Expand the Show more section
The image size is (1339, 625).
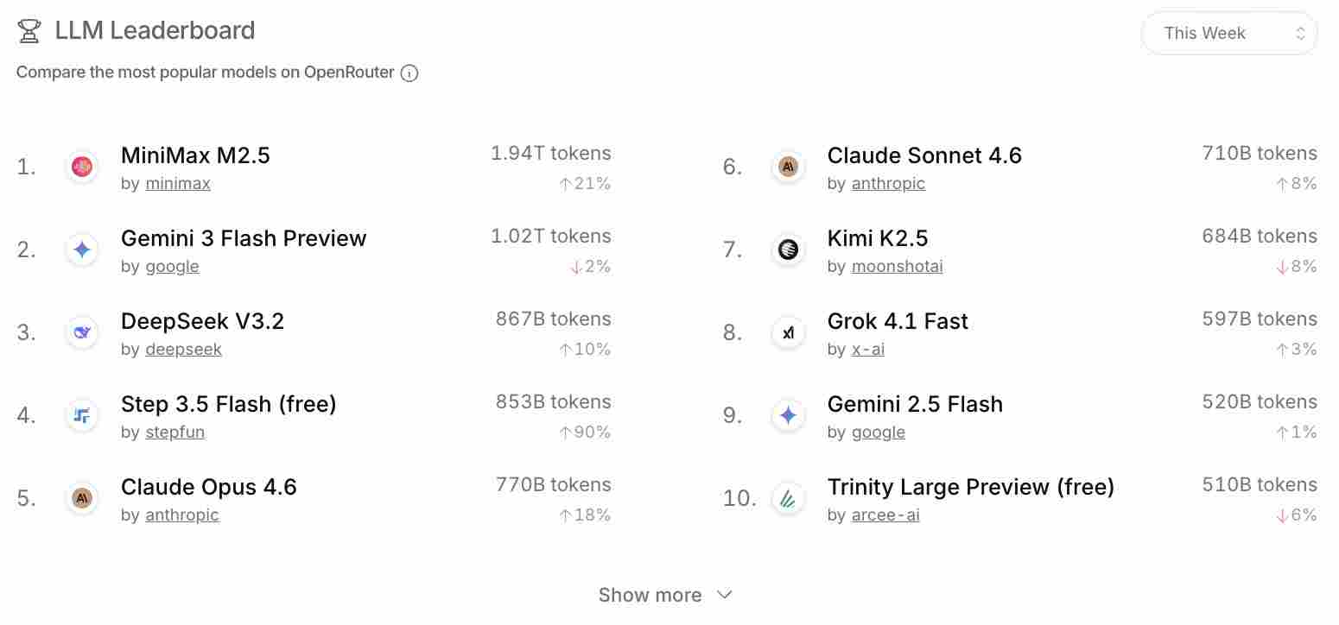coord(650,595)
